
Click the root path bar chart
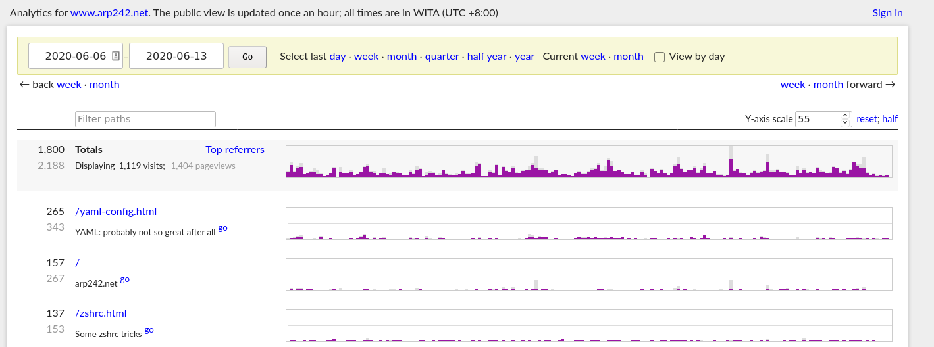pyautogui.click(x=589, y=275)
